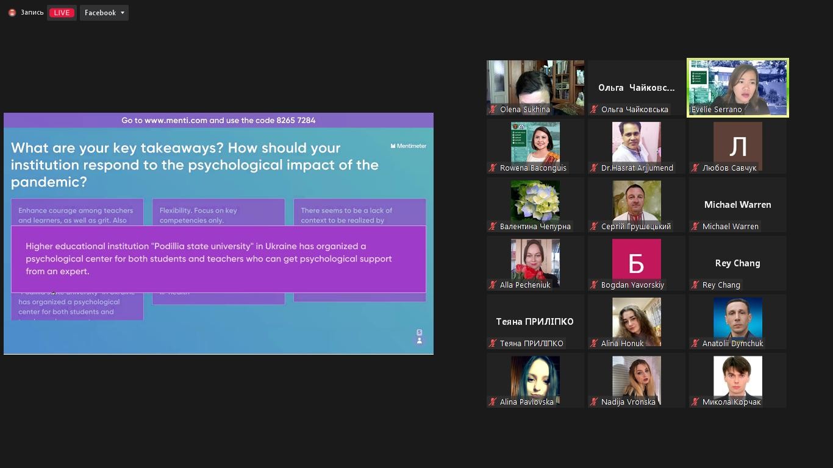Click Rowena Baconguis's muted microphone icon
The image size is (833, 468).
click(493, 168)
